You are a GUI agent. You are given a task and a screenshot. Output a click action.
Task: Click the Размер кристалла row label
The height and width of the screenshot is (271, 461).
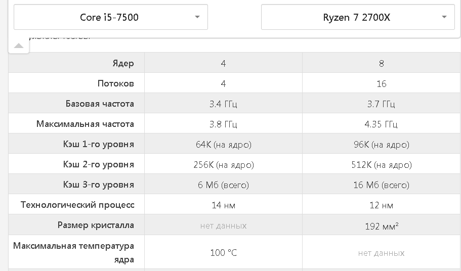(96, 225)
